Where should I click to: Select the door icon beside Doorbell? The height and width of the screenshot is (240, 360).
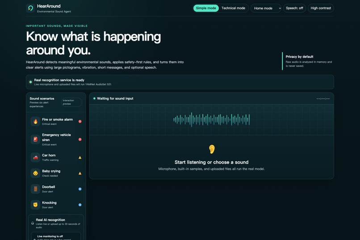[35, 189]
